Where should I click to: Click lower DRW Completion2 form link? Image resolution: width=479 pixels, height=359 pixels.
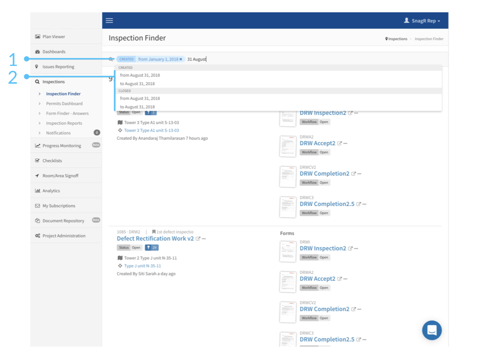coord(325,309)
